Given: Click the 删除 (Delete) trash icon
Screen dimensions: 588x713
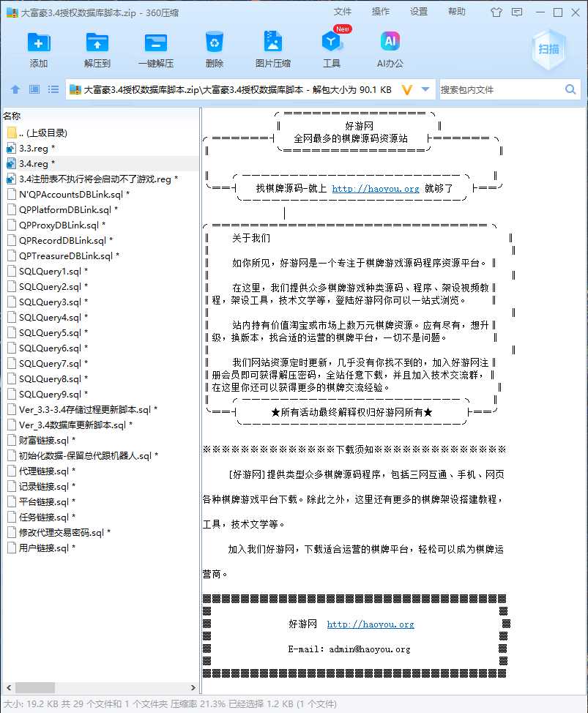Looking at the screenshot, I should pyautogui.click(x=215, y=42).
